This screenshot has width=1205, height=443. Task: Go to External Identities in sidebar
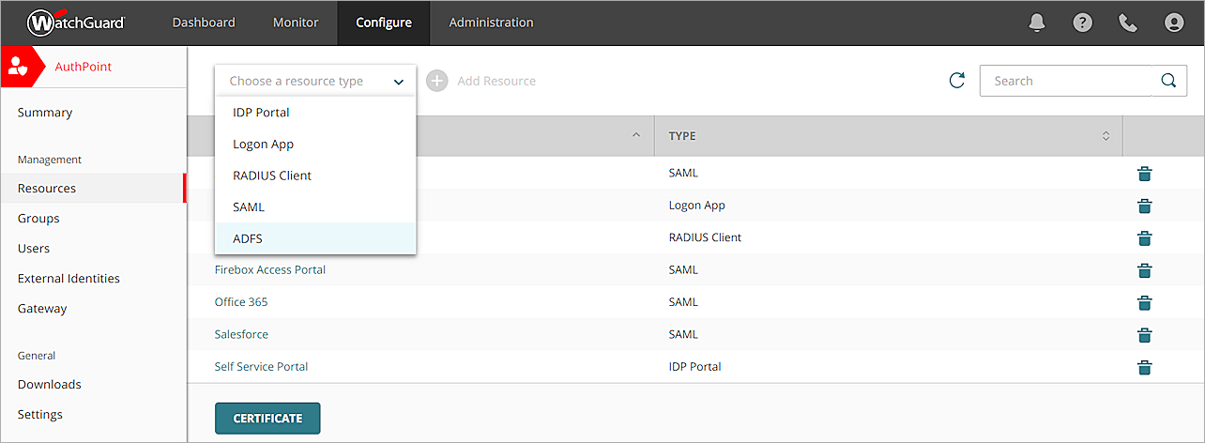click(x=69, y=279)
